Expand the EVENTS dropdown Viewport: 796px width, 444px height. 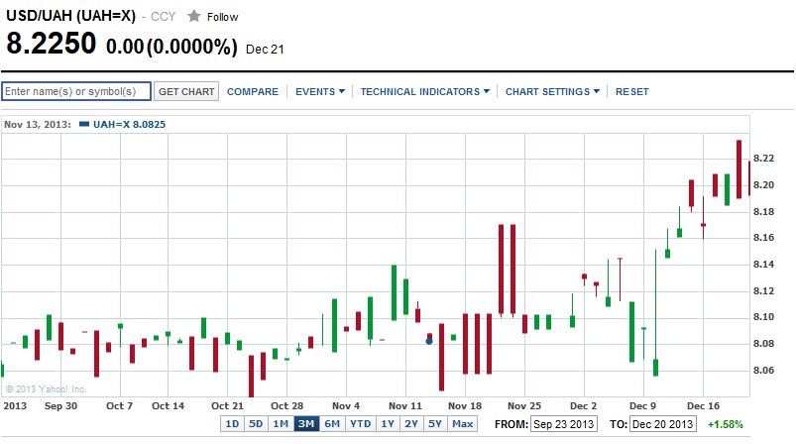click(320, 92)
